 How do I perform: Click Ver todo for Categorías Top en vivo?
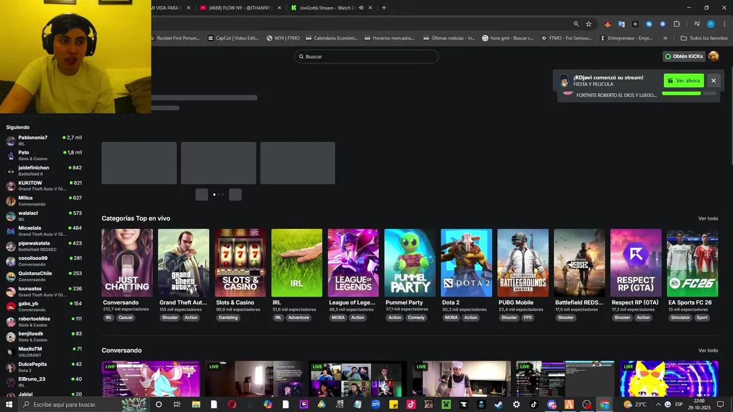click(708, 218)
